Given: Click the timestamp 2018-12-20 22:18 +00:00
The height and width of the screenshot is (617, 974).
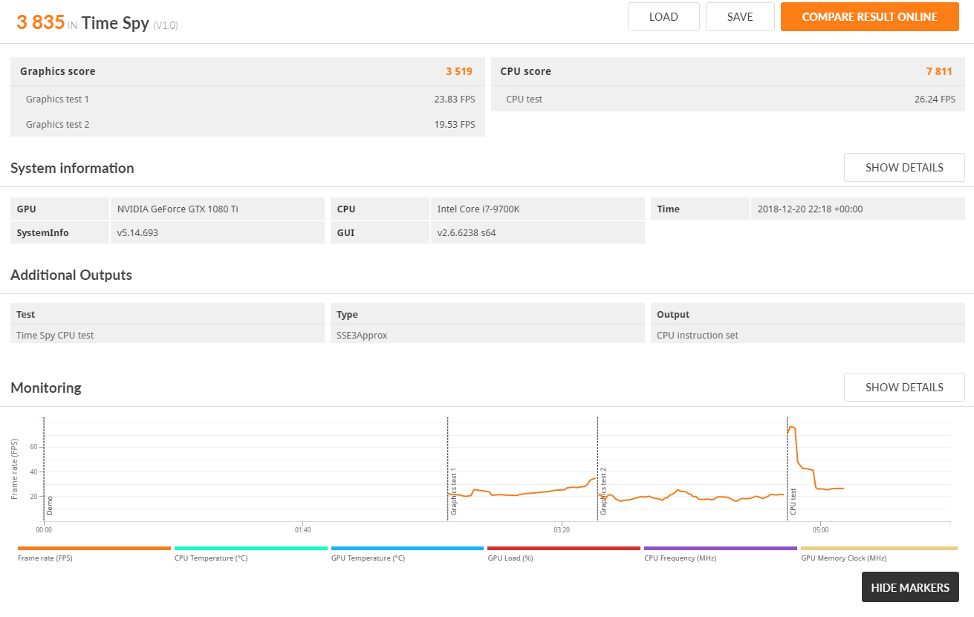Looking at the screenshot, I should (811, 209).
